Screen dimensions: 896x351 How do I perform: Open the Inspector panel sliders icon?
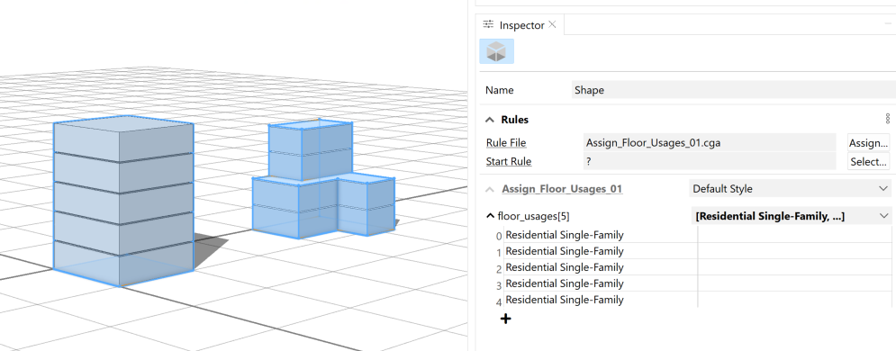488,24
